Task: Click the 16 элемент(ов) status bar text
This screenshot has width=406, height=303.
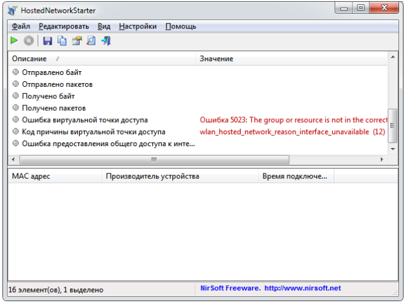Action: click(x=56, y=290)
